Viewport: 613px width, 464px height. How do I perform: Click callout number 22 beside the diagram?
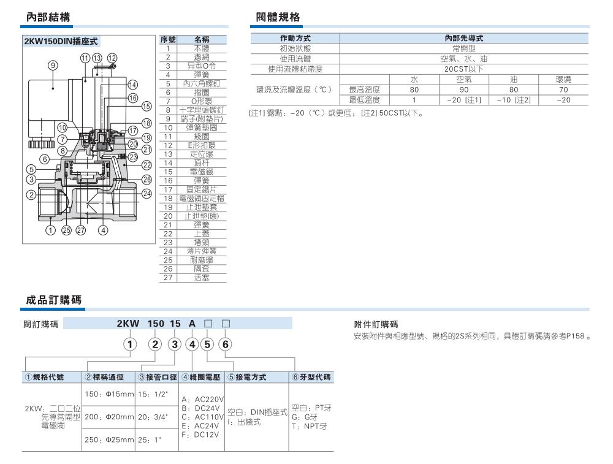point(146,164)
